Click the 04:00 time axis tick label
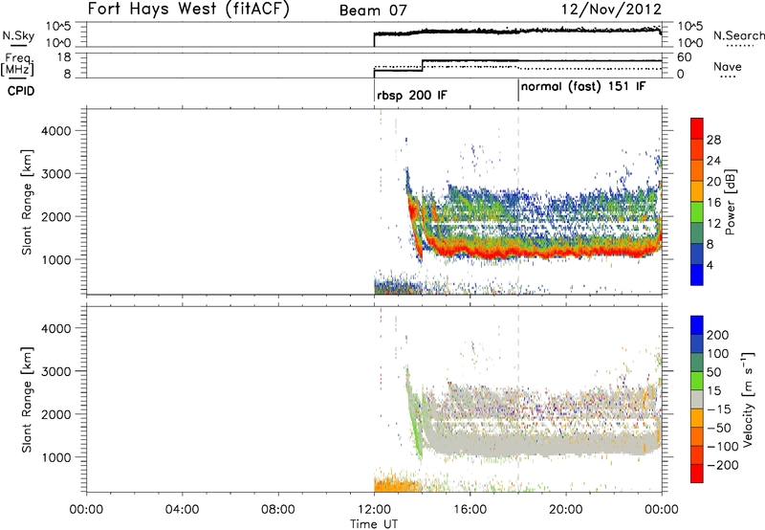 point(182,510)
